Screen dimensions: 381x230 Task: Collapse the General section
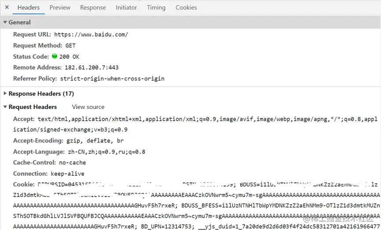pos(5,22)
